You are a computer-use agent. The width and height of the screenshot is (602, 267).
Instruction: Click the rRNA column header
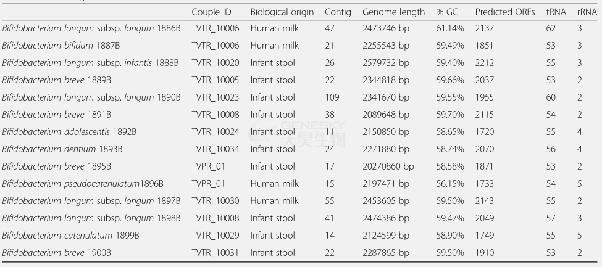pos(587,12)
